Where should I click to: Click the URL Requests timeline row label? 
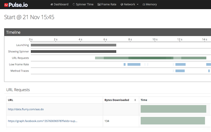click(x=20, y=58)
